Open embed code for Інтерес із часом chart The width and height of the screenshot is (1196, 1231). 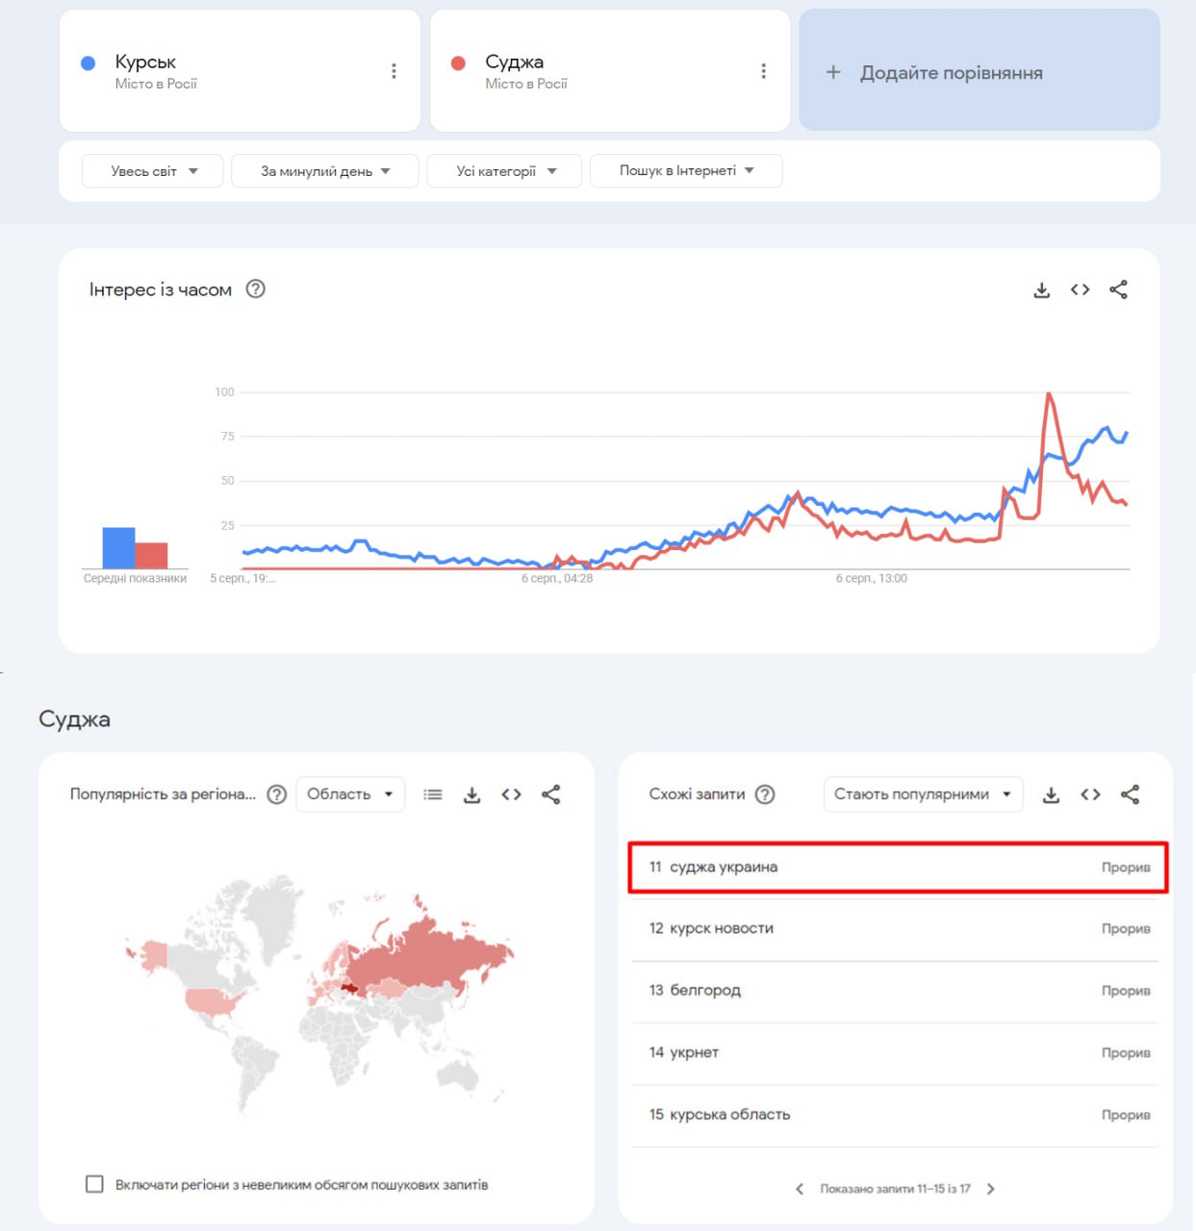pyautogui.click(x=1080, y=289)
